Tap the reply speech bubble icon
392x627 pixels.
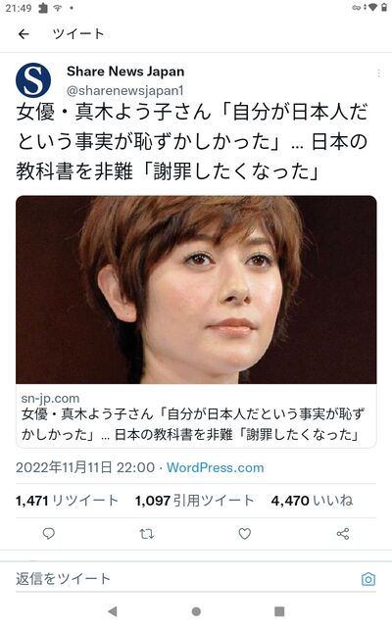pos(49,533)
